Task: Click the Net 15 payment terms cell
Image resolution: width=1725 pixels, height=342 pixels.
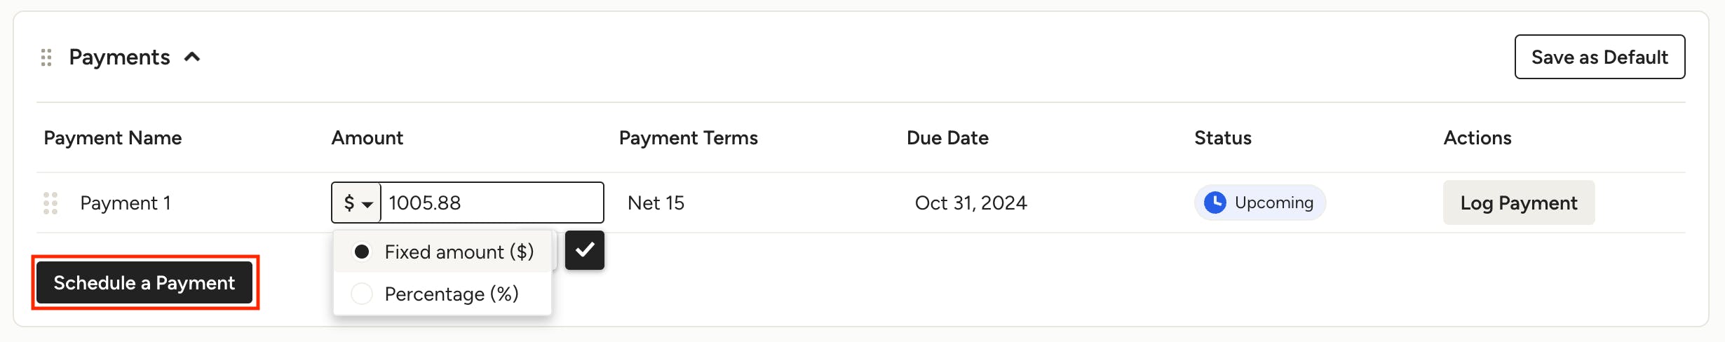Action: [x=656, y=203]
